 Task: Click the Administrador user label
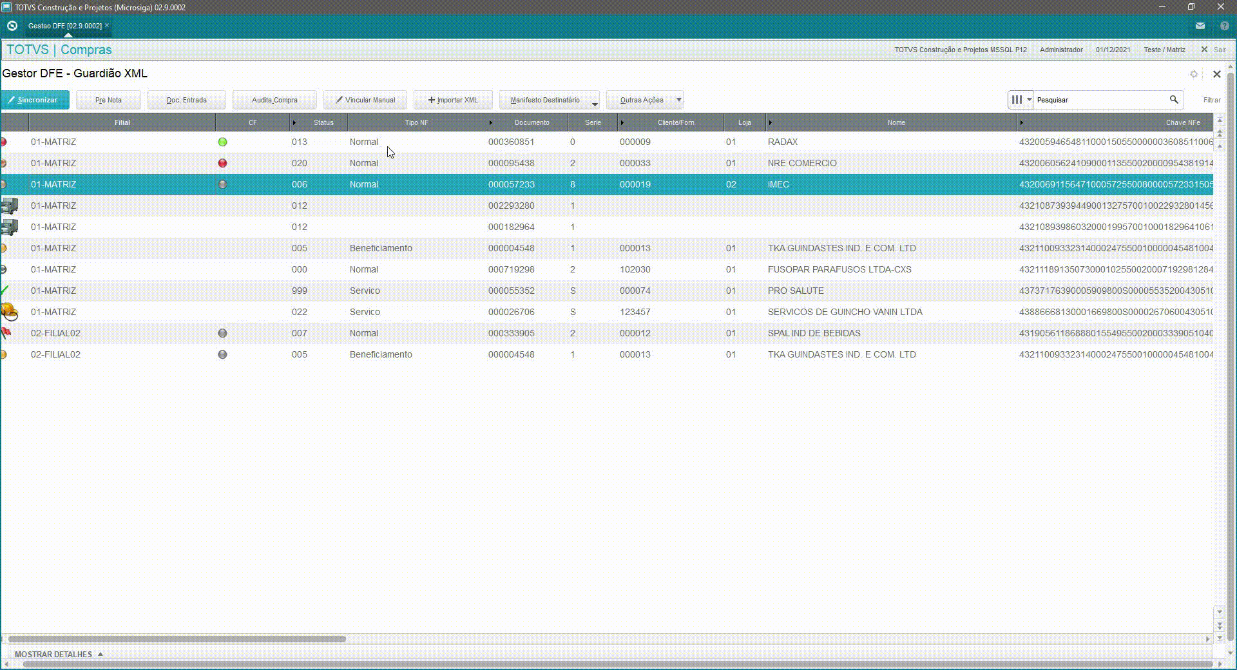[x=1061, y=50]
